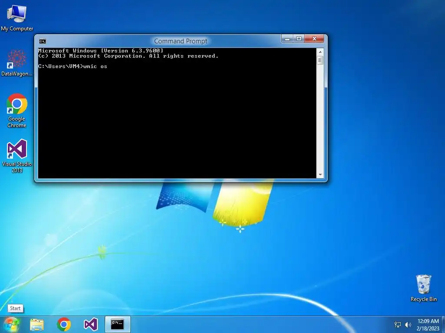The image size is (445, 333).
Task: Select the Google Chrome desktop shortcut
Action: coord(17,111)
